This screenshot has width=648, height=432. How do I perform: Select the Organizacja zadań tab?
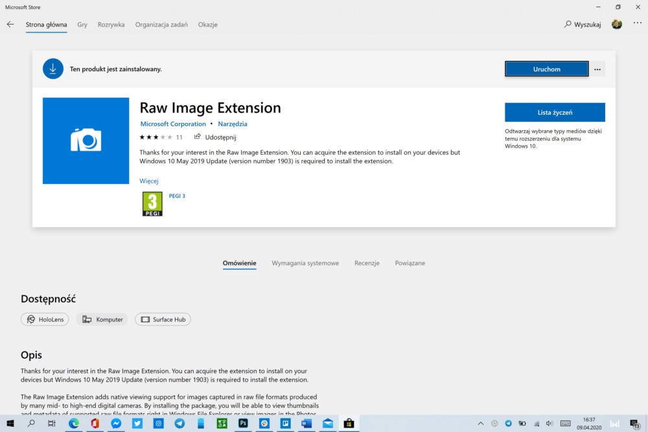pyautogui.click(x=161, y=25)
